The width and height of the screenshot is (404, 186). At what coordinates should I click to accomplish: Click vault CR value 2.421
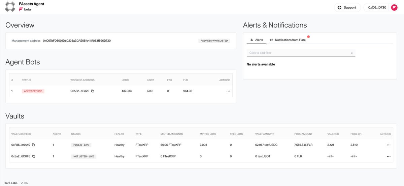click(331, 145)
